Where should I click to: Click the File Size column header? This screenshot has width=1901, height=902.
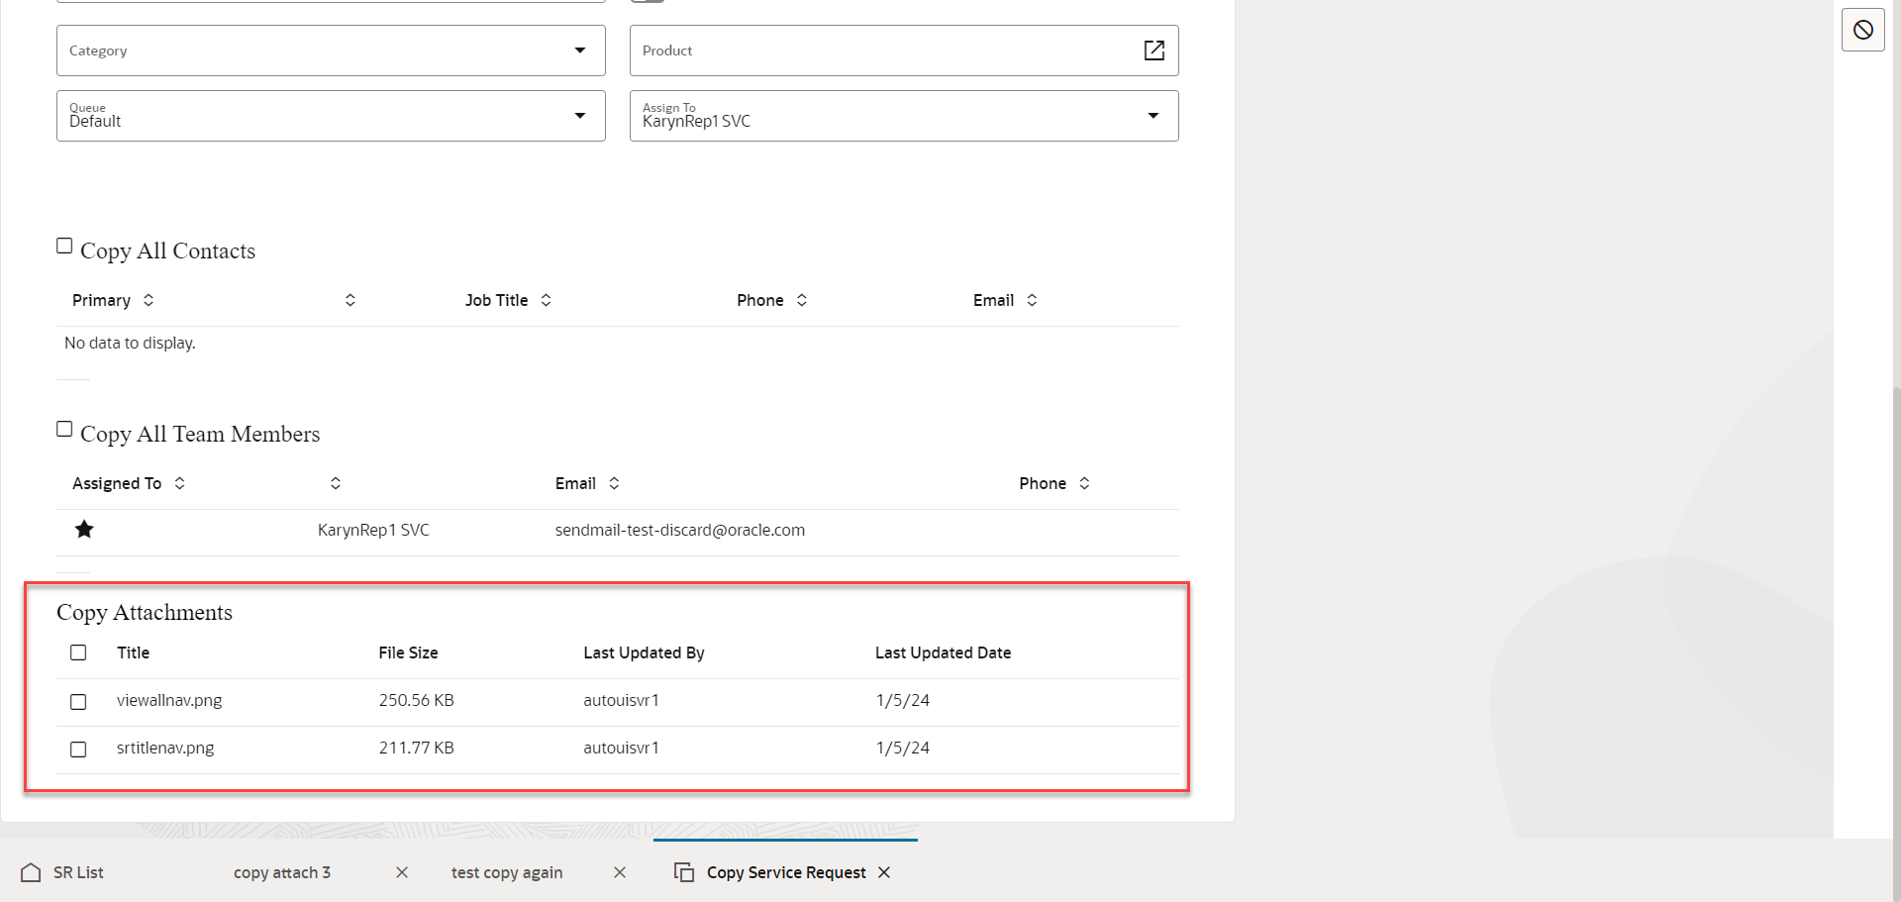coord(408,652)
